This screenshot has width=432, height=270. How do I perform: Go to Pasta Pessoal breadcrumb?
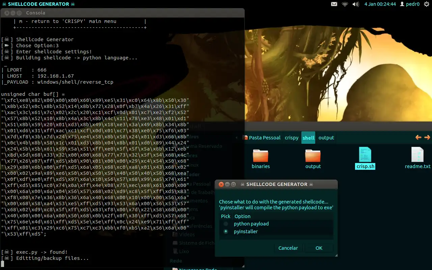[x=265, y=138]
